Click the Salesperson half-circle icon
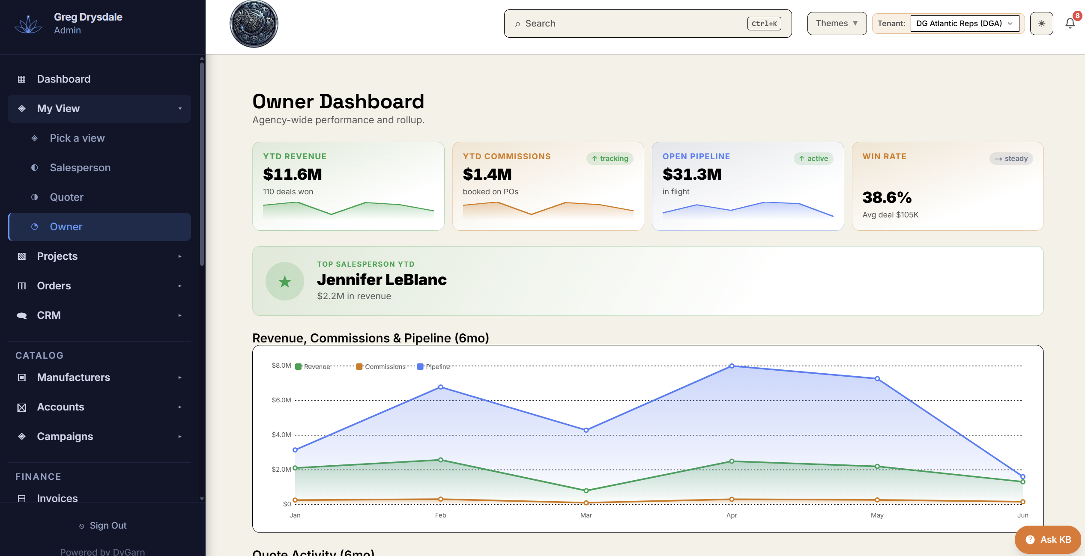 pos(35,168)
